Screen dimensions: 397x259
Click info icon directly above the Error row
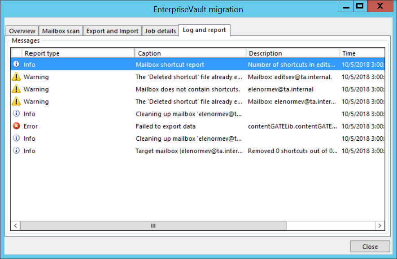(17, 114)
